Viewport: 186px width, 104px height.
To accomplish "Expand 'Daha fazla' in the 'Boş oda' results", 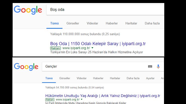I will (x=152, y=23).
